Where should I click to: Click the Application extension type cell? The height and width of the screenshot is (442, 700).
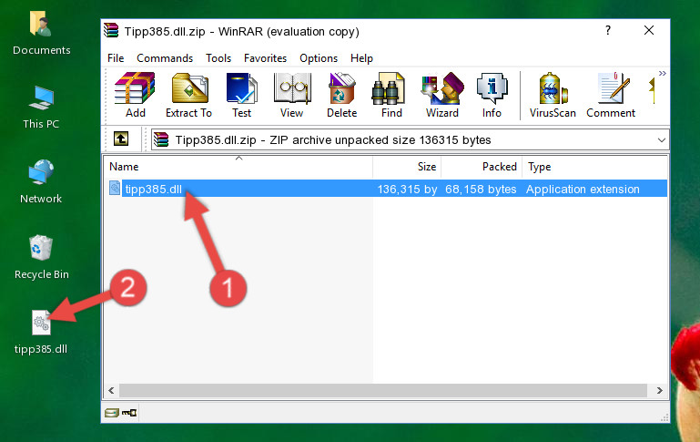tap(583, 189)
